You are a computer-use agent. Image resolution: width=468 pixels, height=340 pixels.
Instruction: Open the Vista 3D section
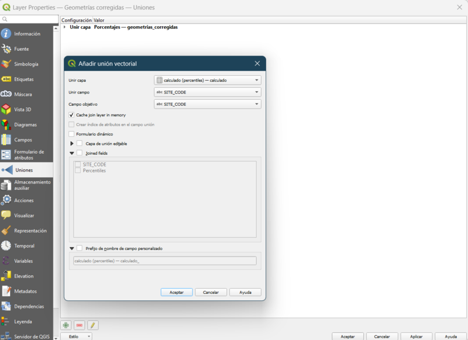(23, 110)
